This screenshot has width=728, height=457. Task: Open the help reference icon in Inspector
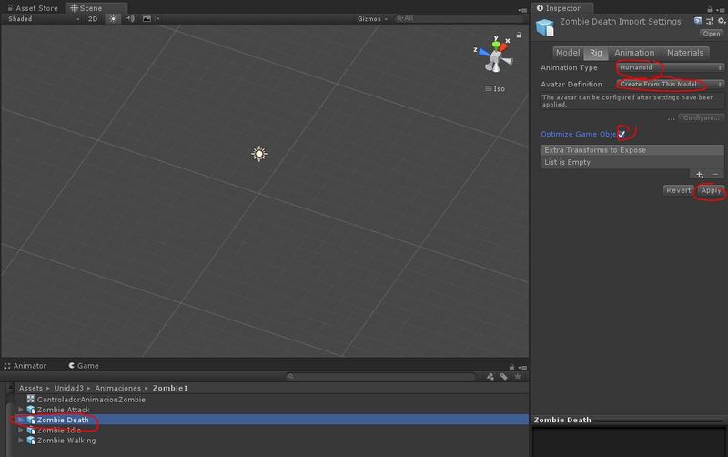pos(697,21)
